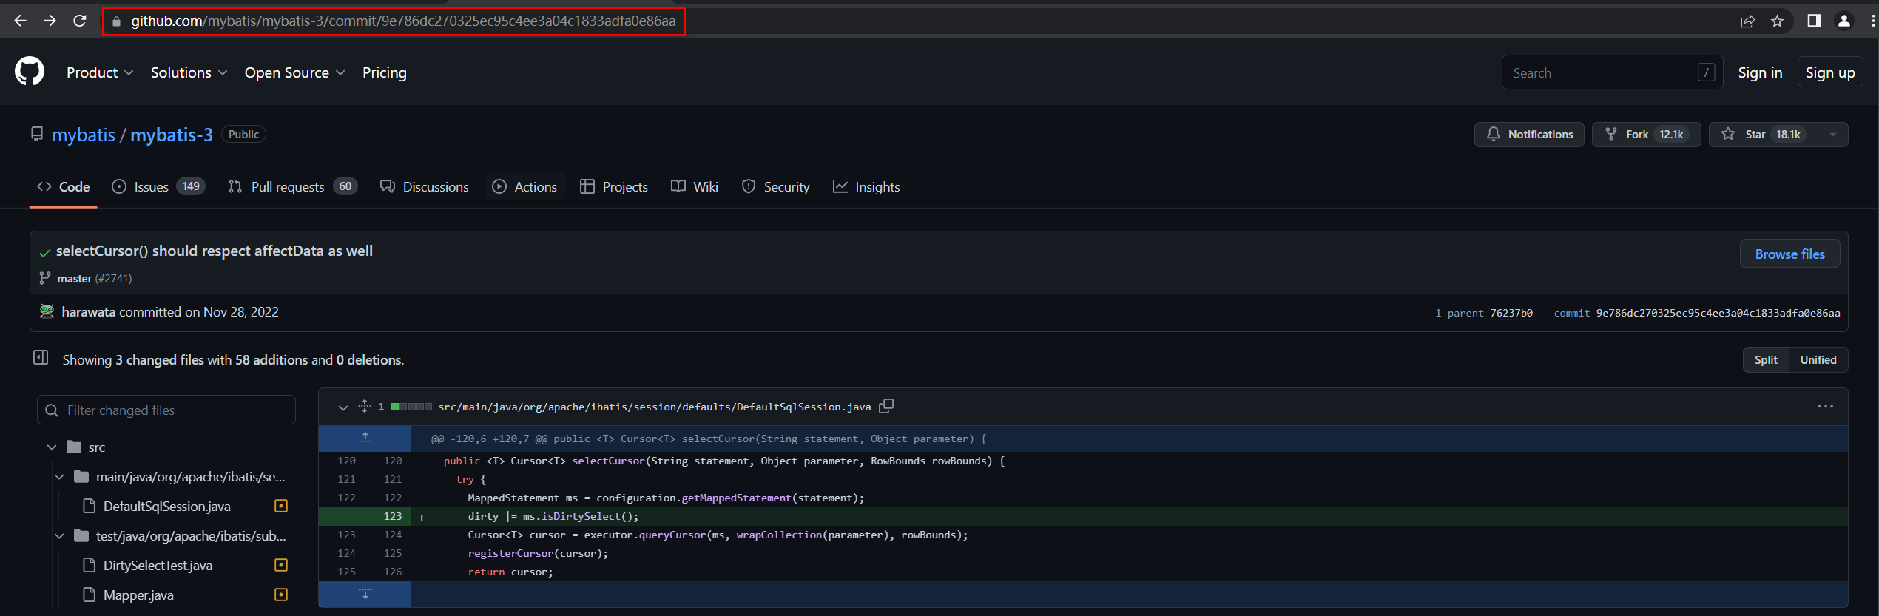This screenshot has width=1879, height=616.
Task: Click the padlock site info icon
Action: 116,21
